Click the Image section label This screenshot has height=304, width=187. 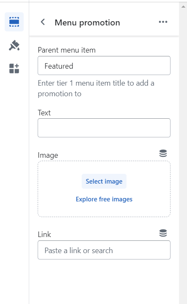coord(48,155)
